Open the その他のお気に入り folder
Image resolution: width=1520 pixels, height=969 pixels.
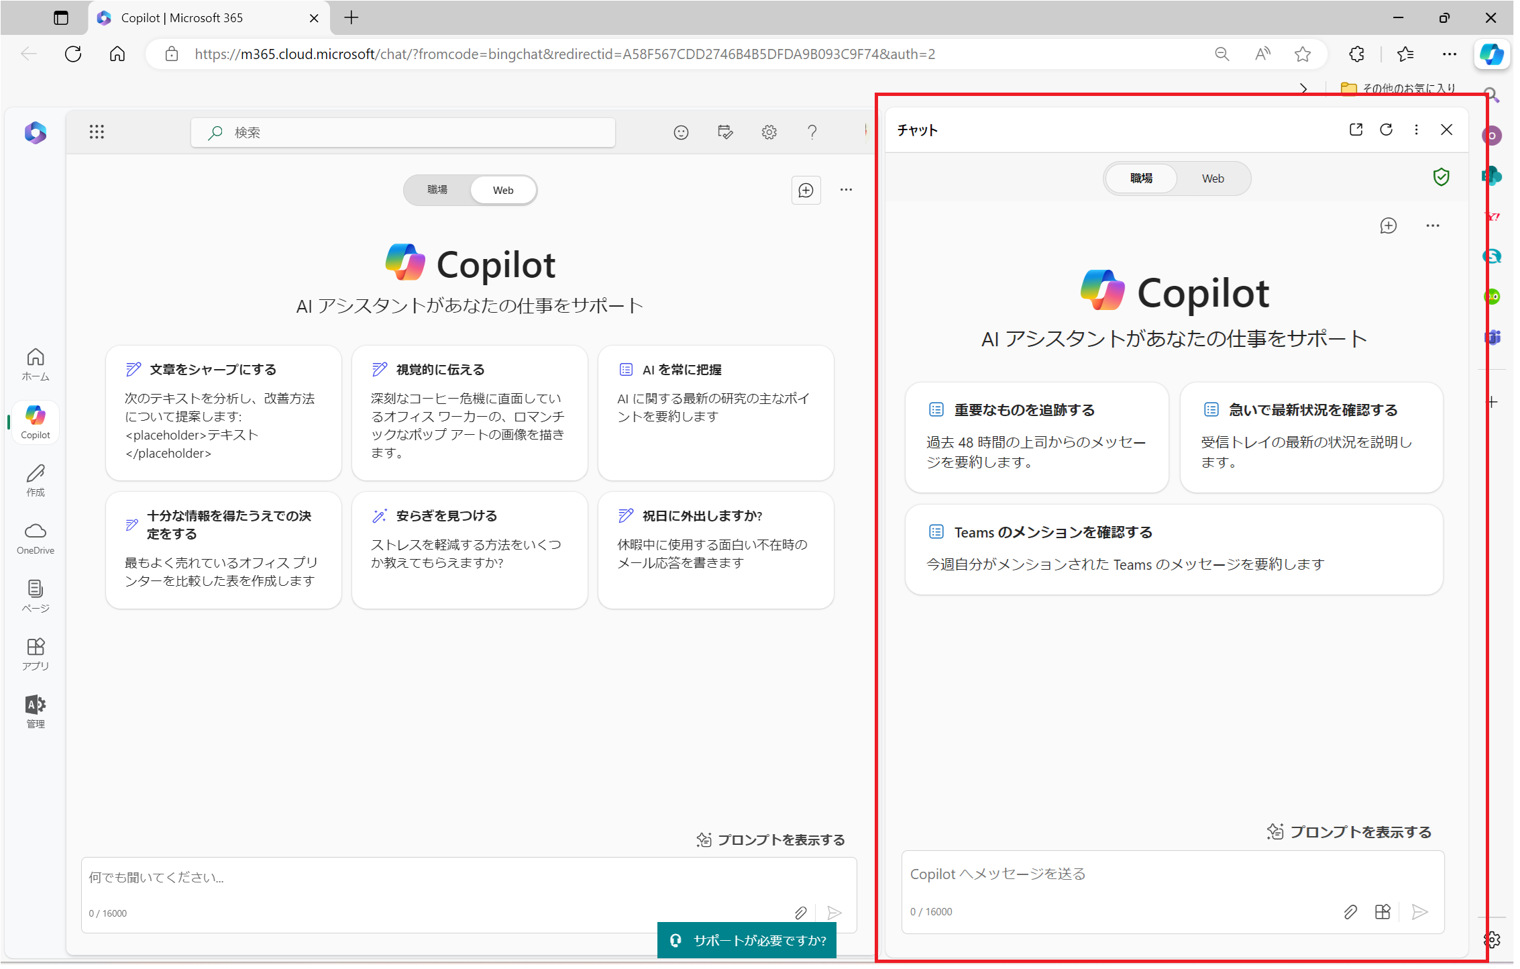[1398, 88]
